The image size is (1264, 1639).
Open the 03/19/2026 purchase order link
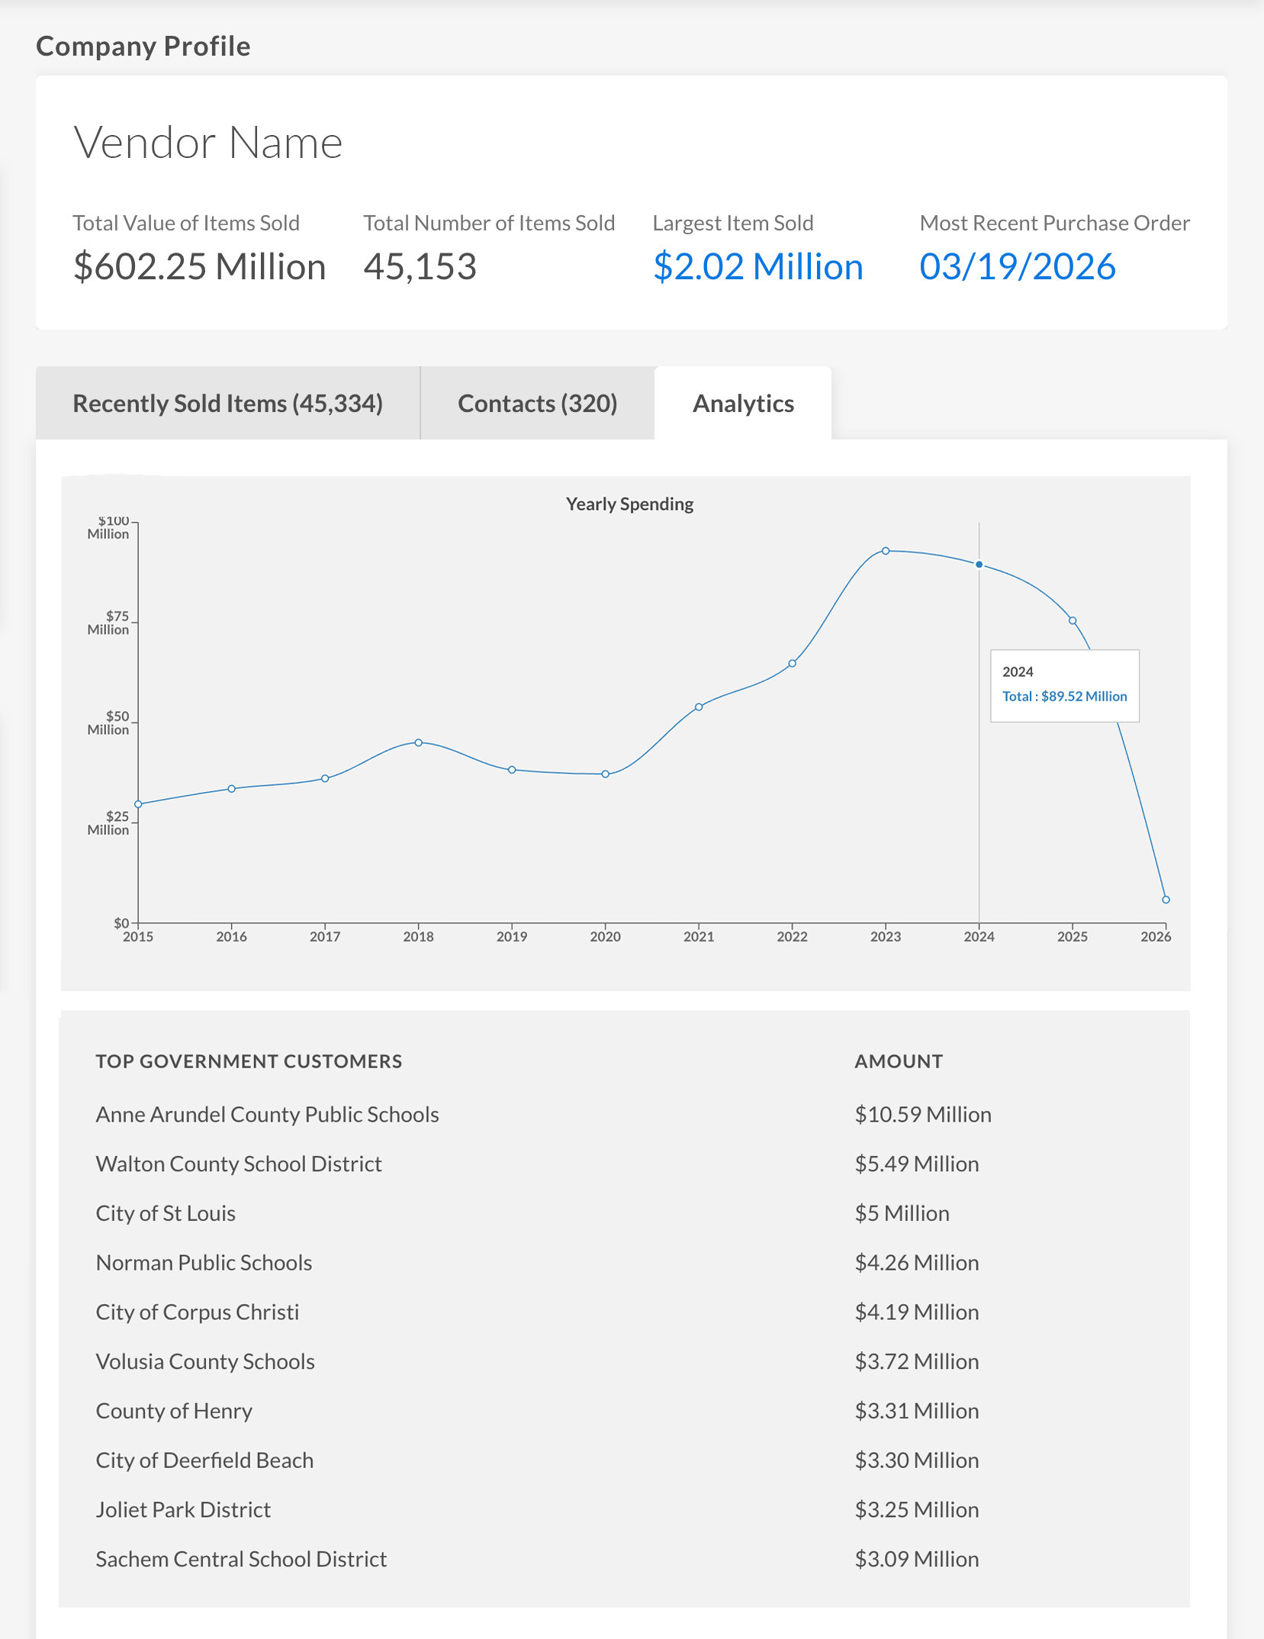(1017, 267)
